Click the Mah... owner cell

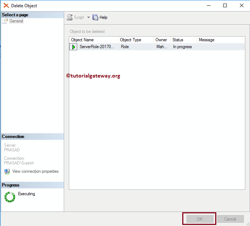point(162,47)
